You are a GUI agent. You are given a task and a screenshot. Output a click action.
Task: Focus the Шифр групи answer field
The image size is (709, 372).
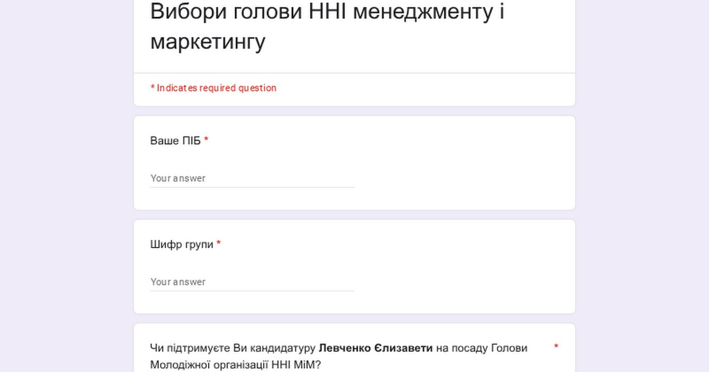[x=252, y=282]
